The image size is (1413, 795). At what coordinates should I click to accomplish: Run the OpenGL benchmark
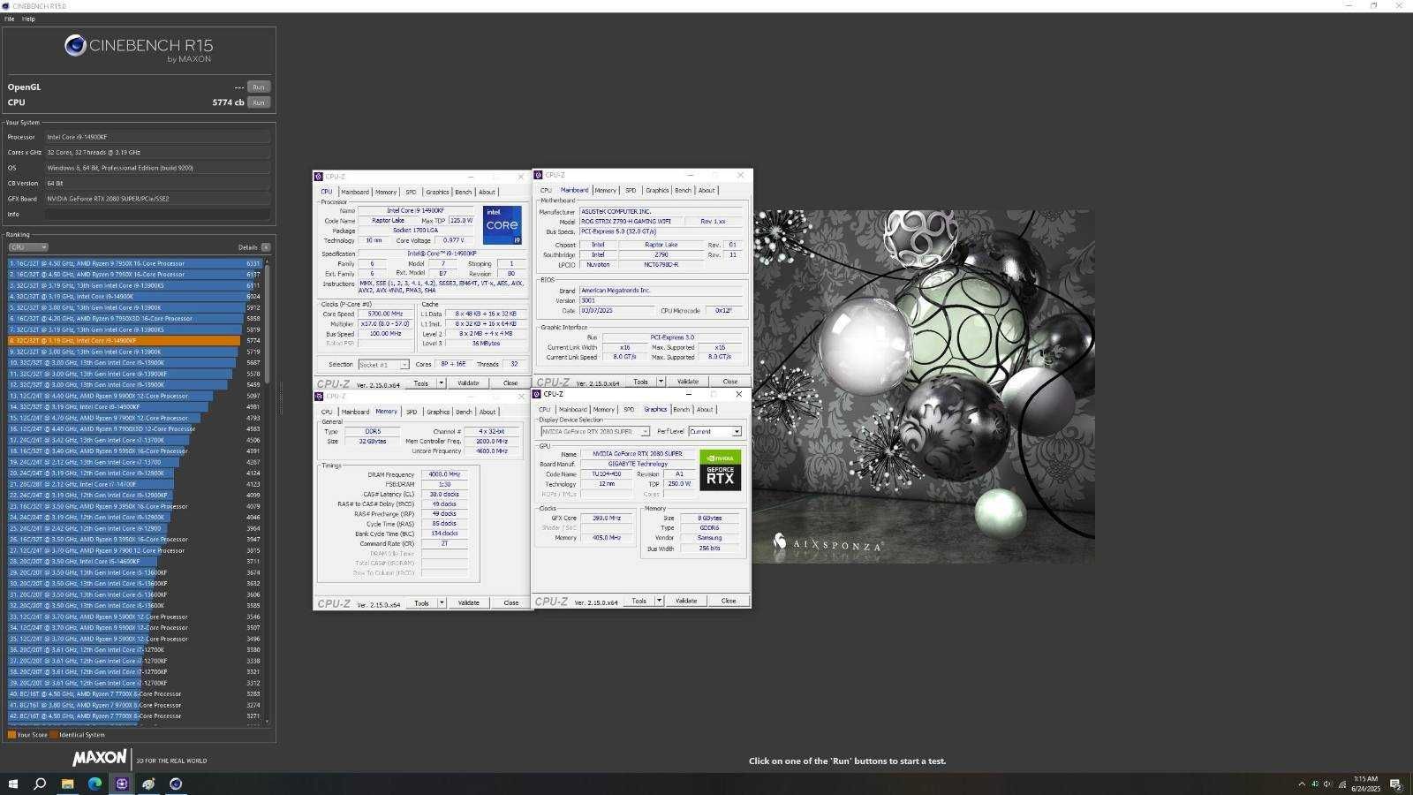point(259,87)
